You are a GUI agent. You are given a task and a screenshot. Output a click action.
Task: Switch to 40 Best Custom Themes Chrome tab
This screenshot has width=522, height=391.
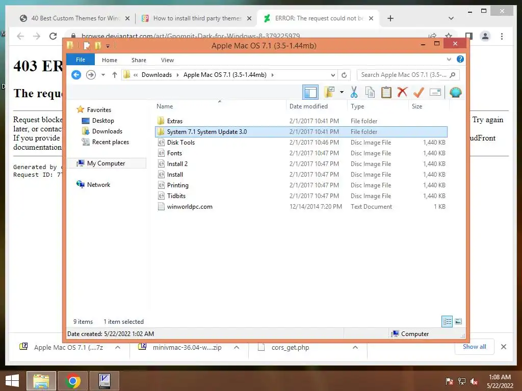75,18
